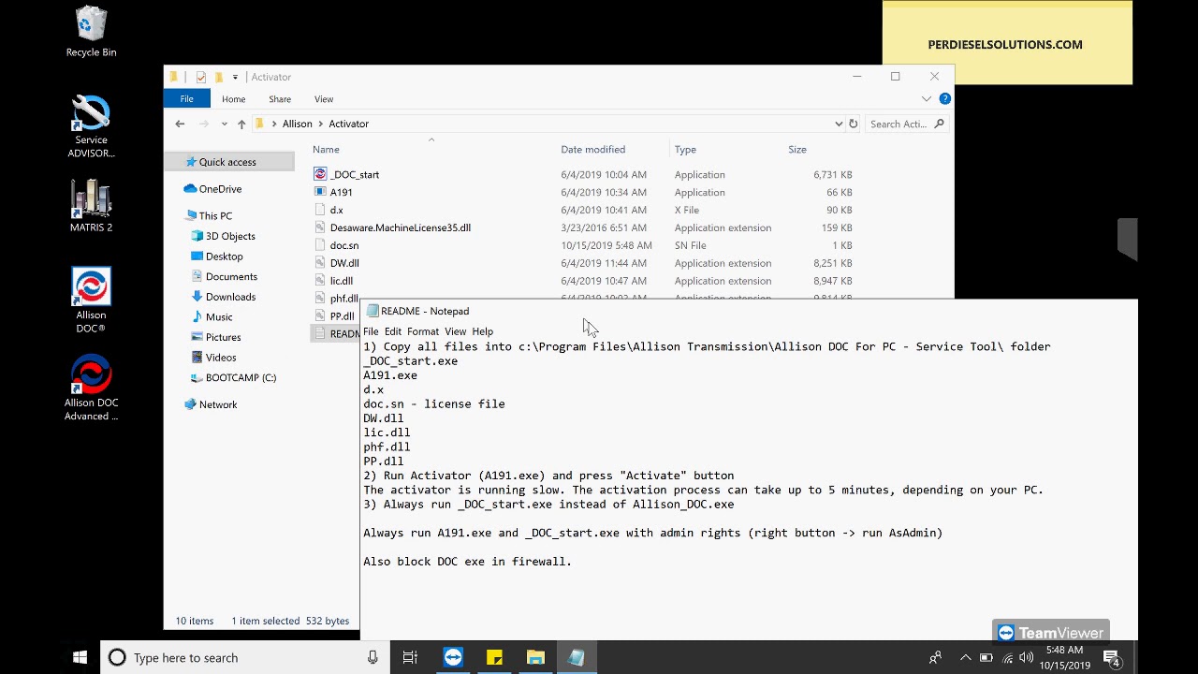Select the lic.dll file
Viewport: 1198px width, 674px height.
(x=341, y=281)
